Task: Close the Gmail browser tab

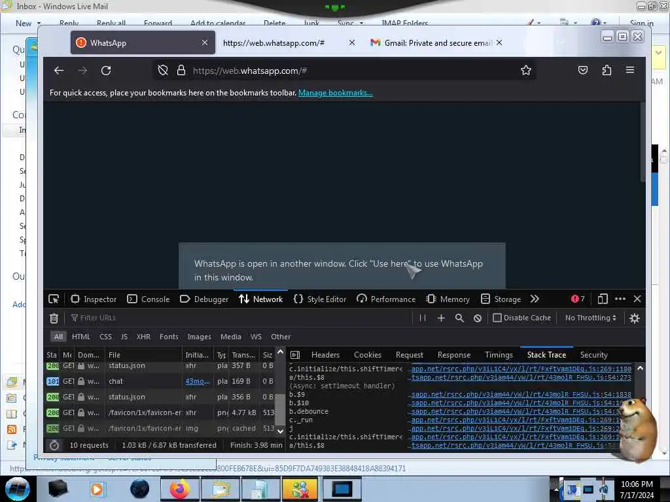Action: click(x=499, y=42)
